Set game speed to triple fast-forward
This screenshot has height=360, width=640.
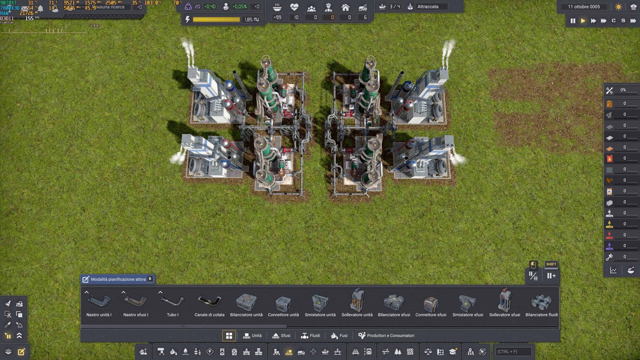click(x=603, y=21)
